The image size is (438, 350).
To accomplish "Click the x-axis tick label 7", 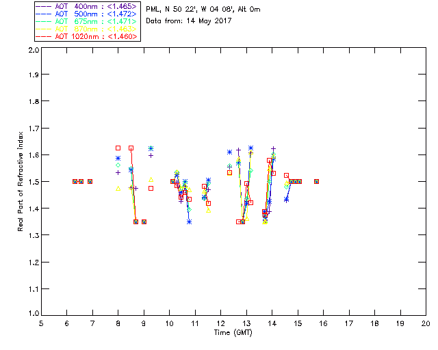I will tap(92, 323).
